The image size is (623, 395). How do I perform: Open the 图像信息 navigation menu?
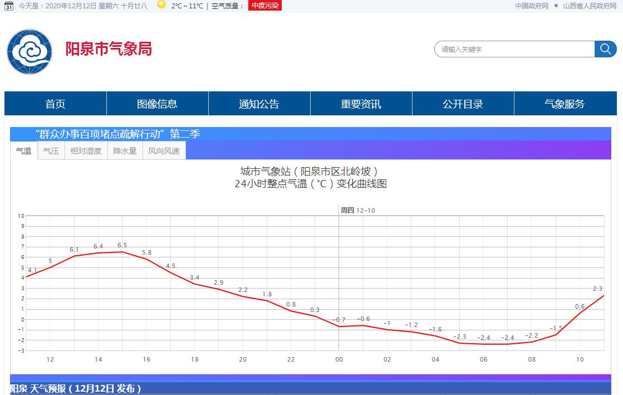click(x=157, y=104)
